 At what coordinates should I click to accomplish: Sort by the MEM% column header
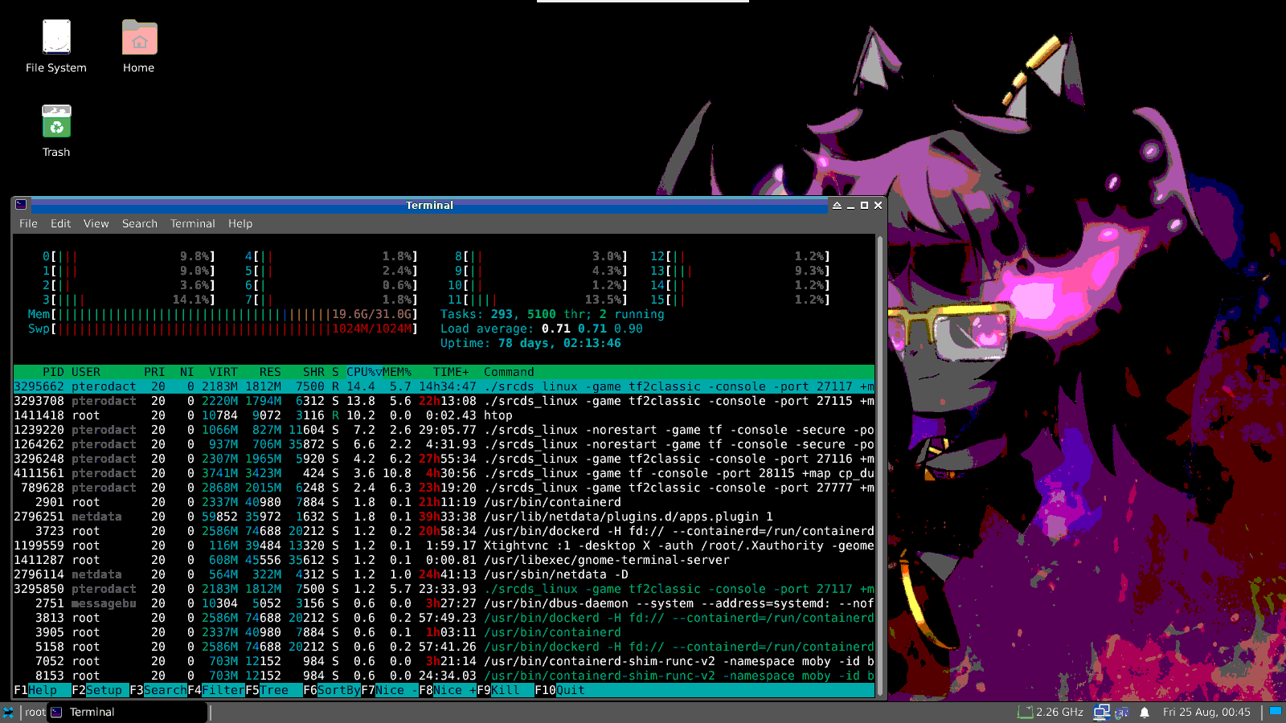coord(397,372)
